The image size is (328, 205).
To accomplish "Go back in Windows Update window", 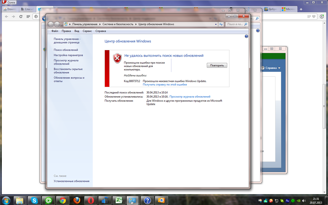I will coord(51,24).
